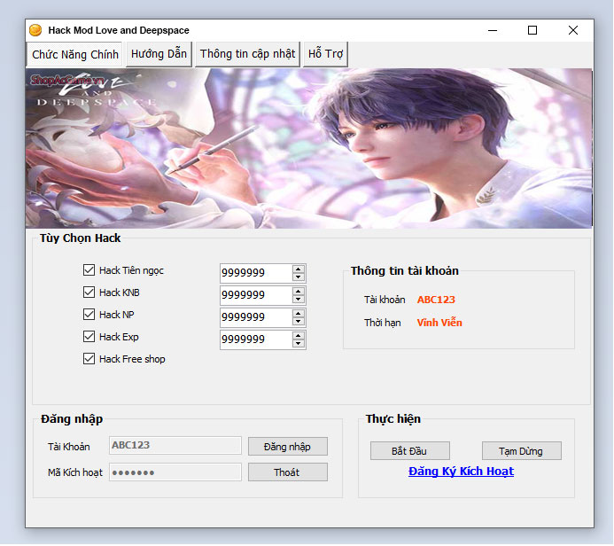This screenshot has height=546, width=614.
Task: Maximize the Hack Mod window
Action: pyautogui.click(x=532, y=30)
